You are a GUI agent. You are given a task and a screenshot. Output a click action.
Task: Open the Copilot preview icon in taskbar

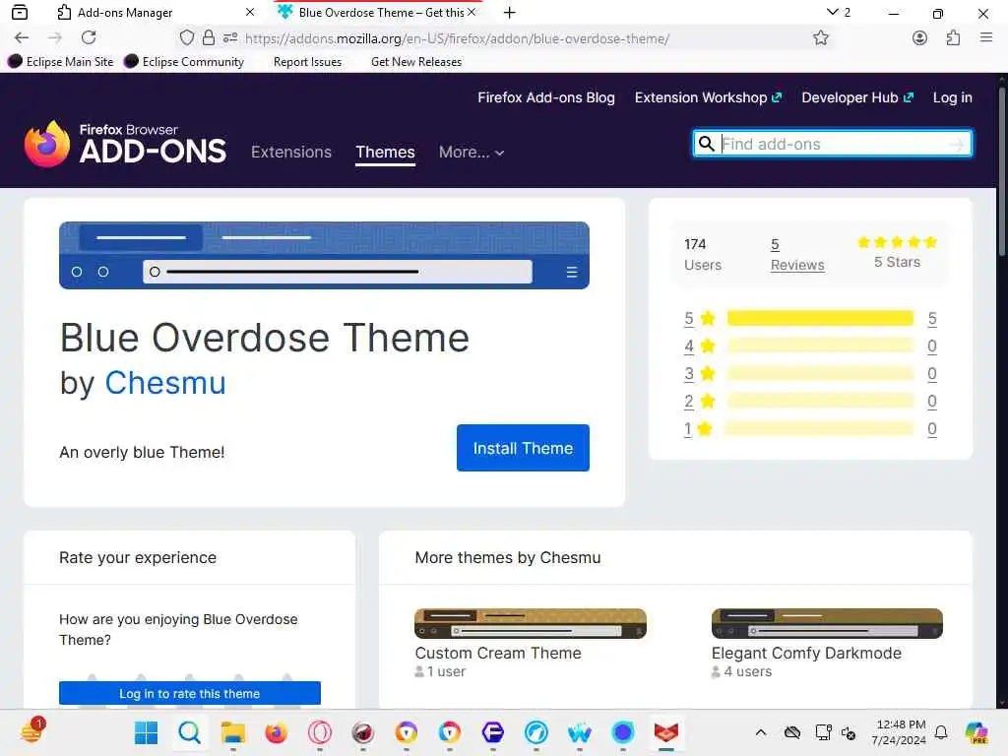pyautogui.click(x=976, y=732)
